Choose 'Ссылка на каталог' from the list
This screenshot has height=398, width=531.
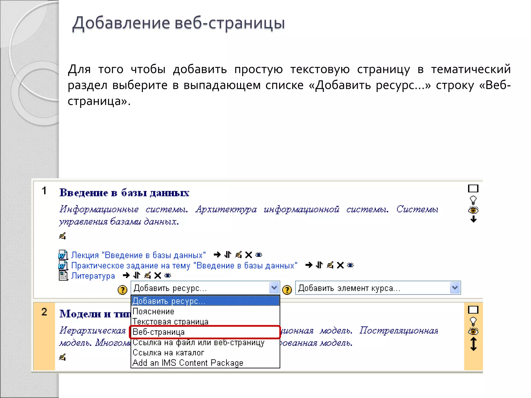coord(205,353)
